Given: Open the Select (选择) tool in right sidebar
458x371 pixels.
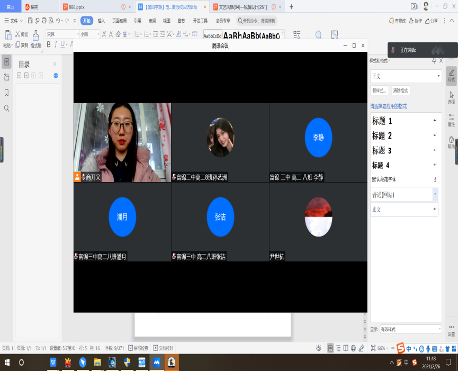Looking at the screenshot, I should pyautogui.click(x=451, y=98).
